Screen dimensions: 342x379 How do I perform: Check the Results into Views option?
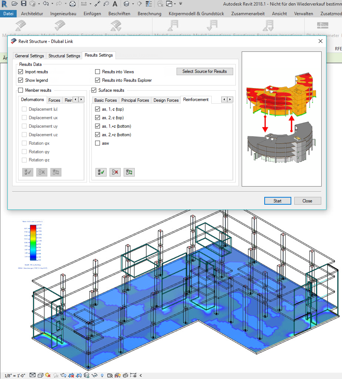click(98, 72)
